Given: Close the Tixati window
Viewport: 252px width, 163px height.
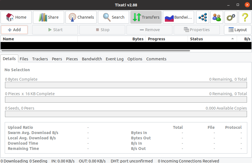Looking at the screenshot, I should [x=247, y=5].
